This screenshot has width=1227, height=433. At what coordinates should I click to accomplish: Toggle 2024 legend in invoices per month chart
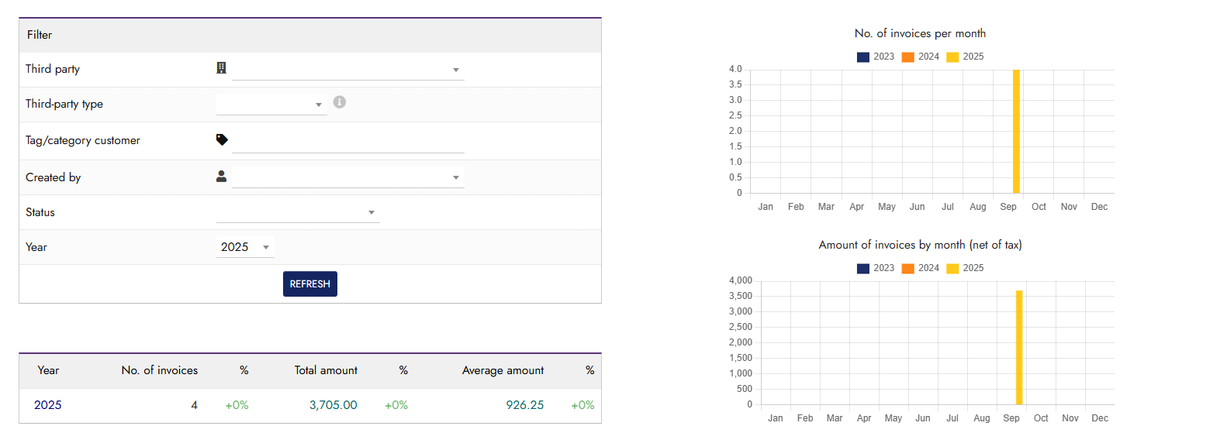click(921, 57)
